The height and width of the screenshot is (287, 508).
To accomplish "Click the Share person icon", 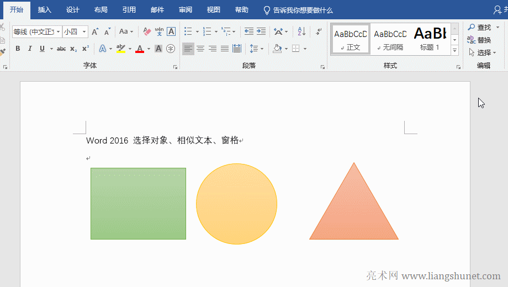I will pyautogui.click(x=498, y=10).
